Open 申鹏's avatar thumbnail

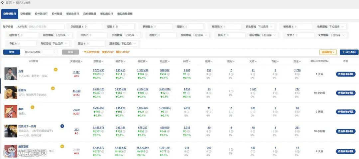(x=11, y=111)
